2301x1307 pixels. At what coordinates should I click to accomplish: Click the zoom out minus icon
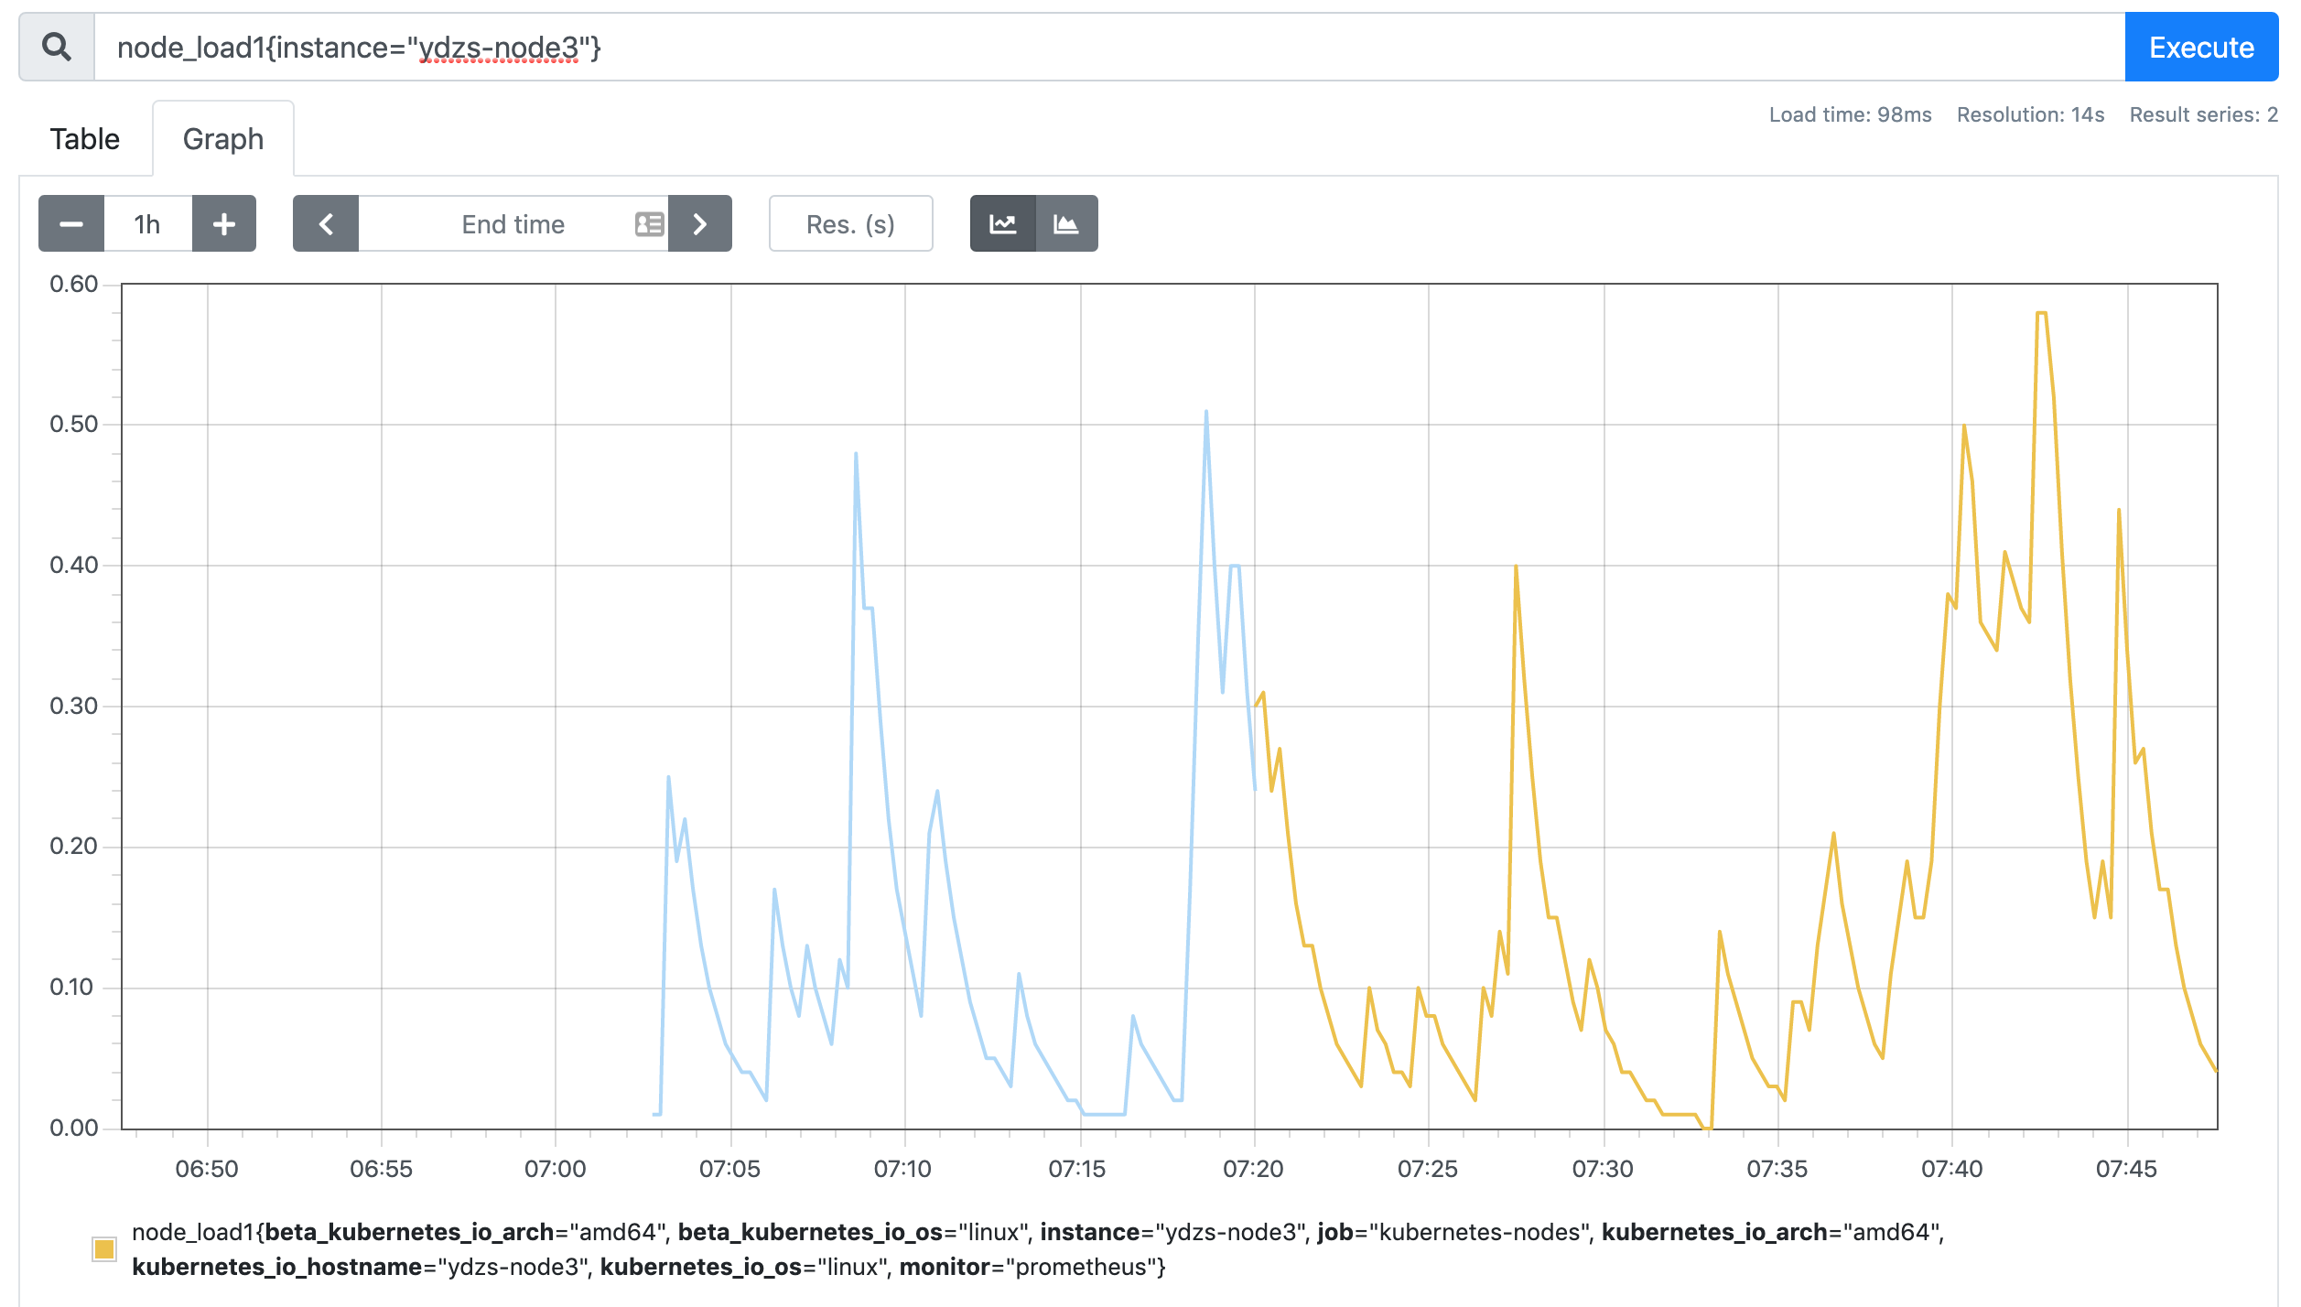point(72,224)
